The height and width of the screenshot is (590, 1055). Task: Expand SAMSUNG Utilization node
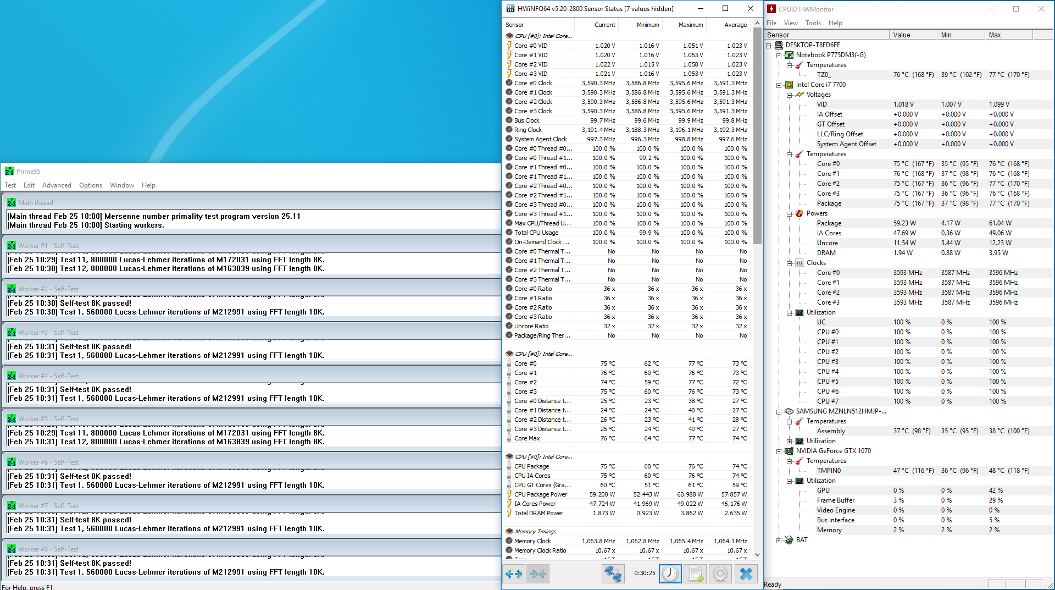(789, 442)
